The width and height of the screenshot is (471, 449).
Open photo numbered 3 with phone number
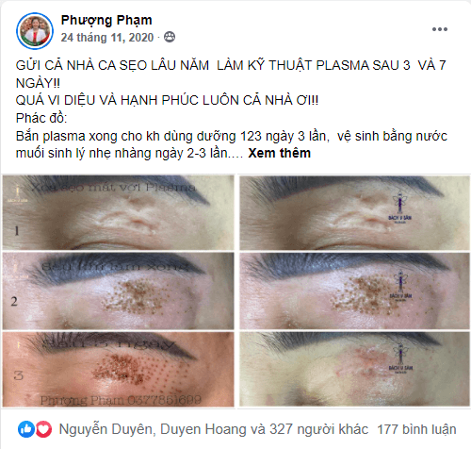[118, 369]
